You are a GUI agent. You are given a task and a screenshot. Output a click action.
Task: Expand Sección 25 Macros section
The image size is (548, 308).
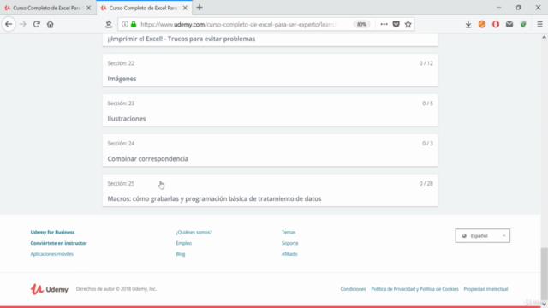(x=271, y=191)
